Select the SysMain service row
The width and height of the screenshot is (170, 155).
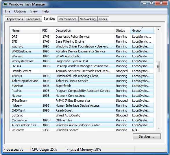pos(82,86)
